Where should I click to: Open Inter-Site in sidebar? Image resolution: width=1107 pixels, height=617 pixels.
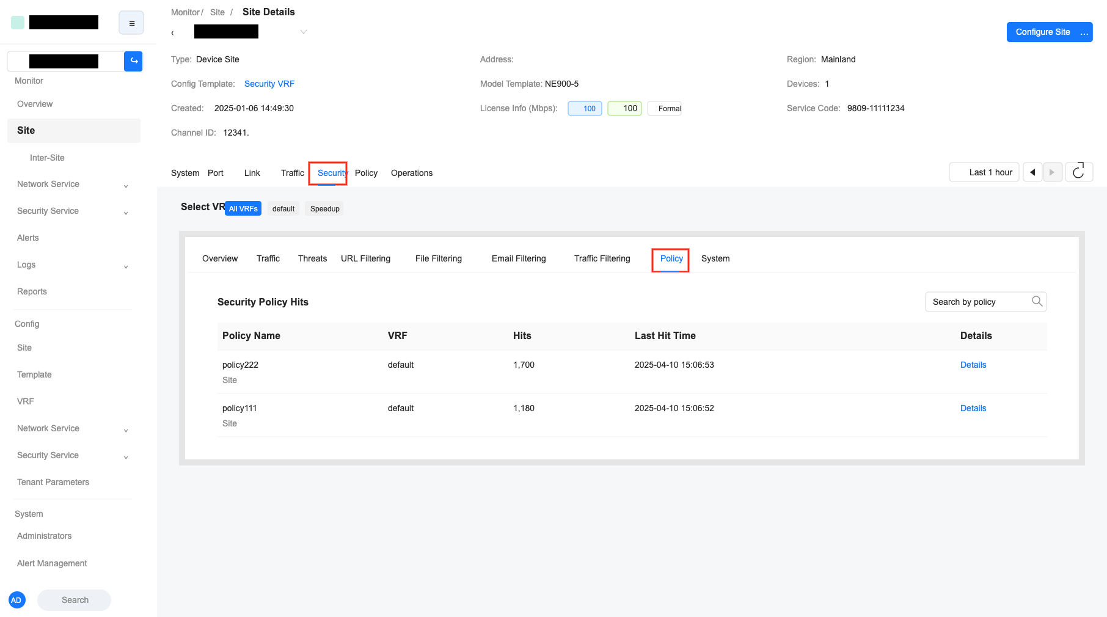coord(47,158)
